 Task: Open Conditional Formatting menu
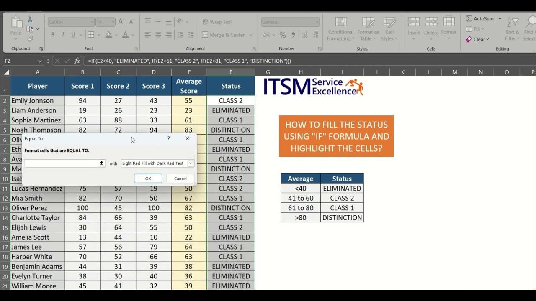pos(341,28)
